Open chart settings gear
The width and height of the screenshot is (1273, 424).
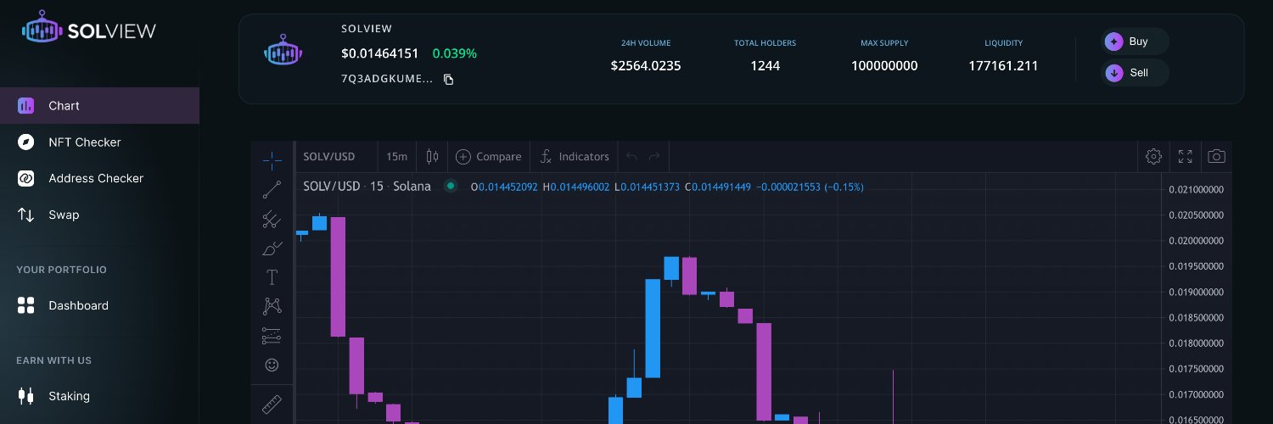coord(1153,157)
